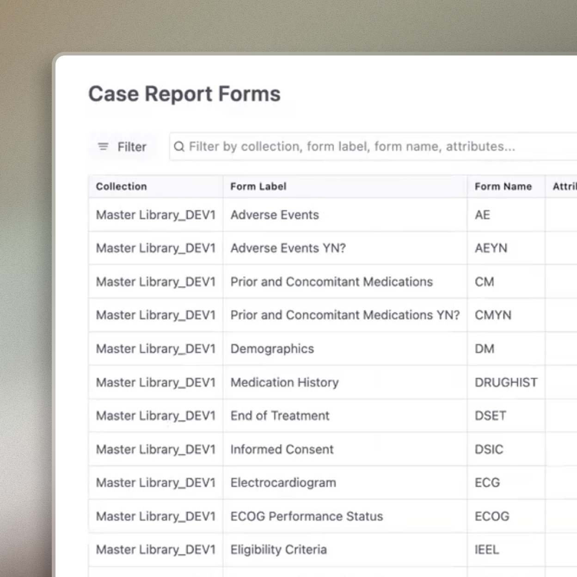This screenshot has width=577, height=577.
Task: Select the Adverse Events form label
Action: 275,215
